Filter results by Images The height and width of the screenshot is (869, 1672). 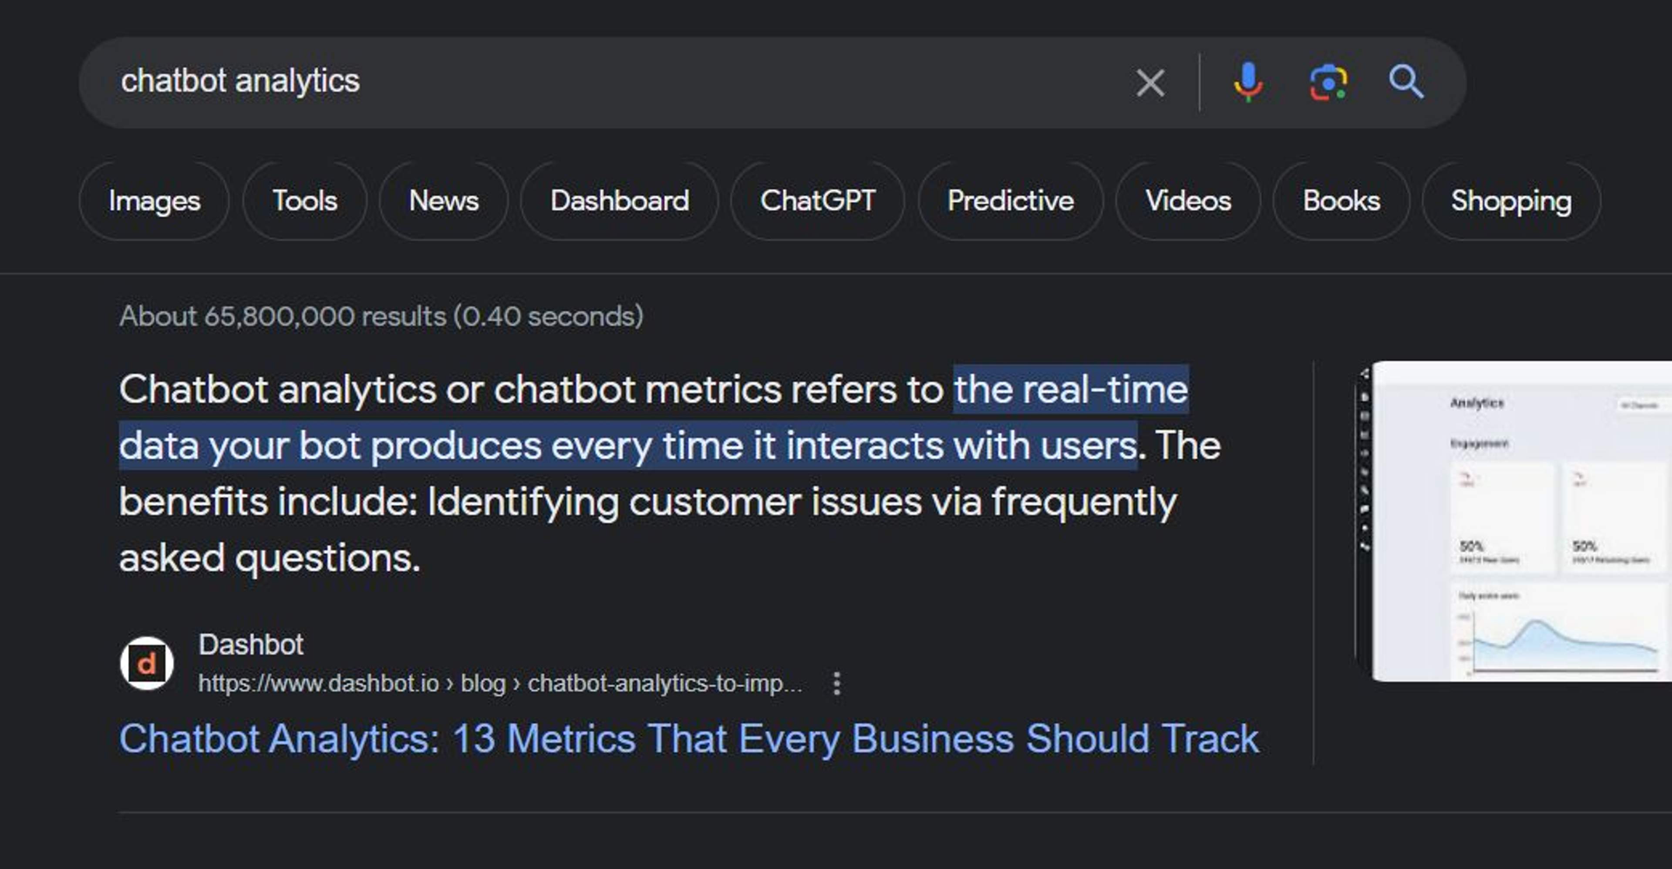point(155,201)
